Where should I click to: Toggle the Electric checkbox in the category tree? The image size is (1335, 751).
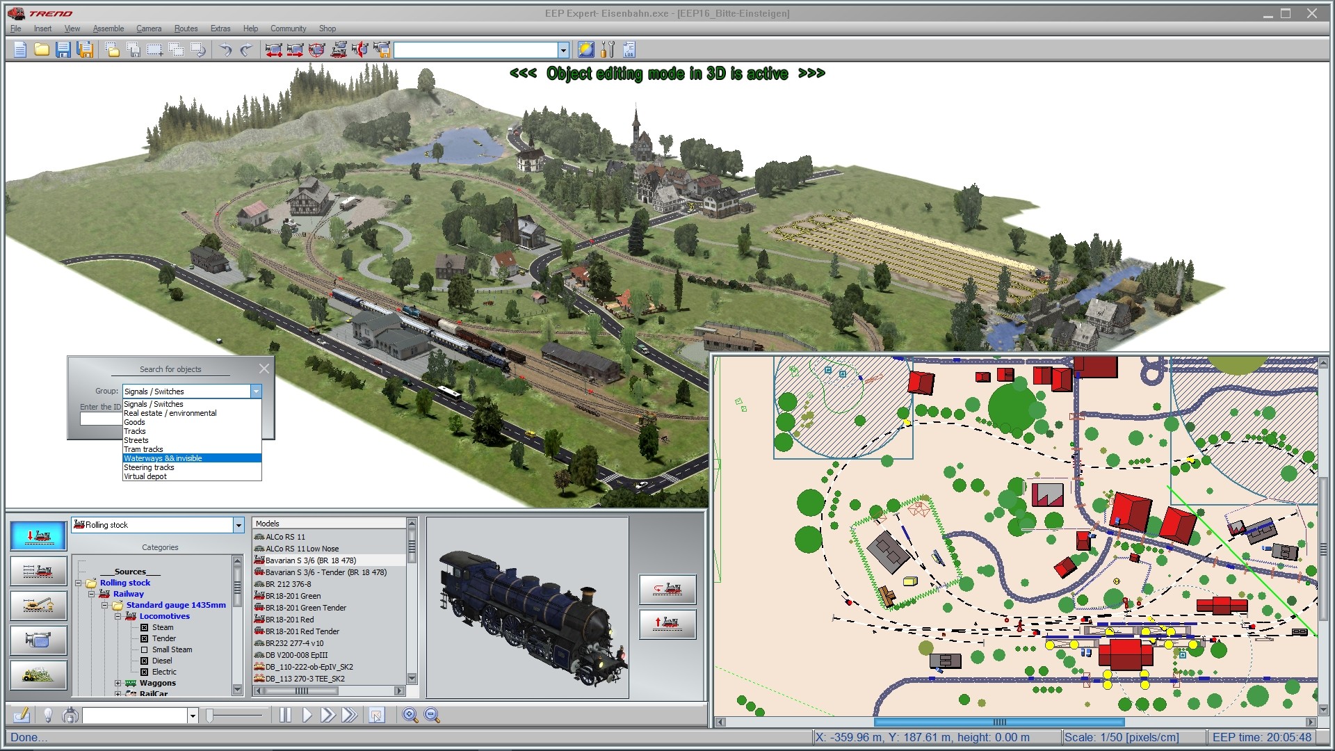tap(144, 672)
